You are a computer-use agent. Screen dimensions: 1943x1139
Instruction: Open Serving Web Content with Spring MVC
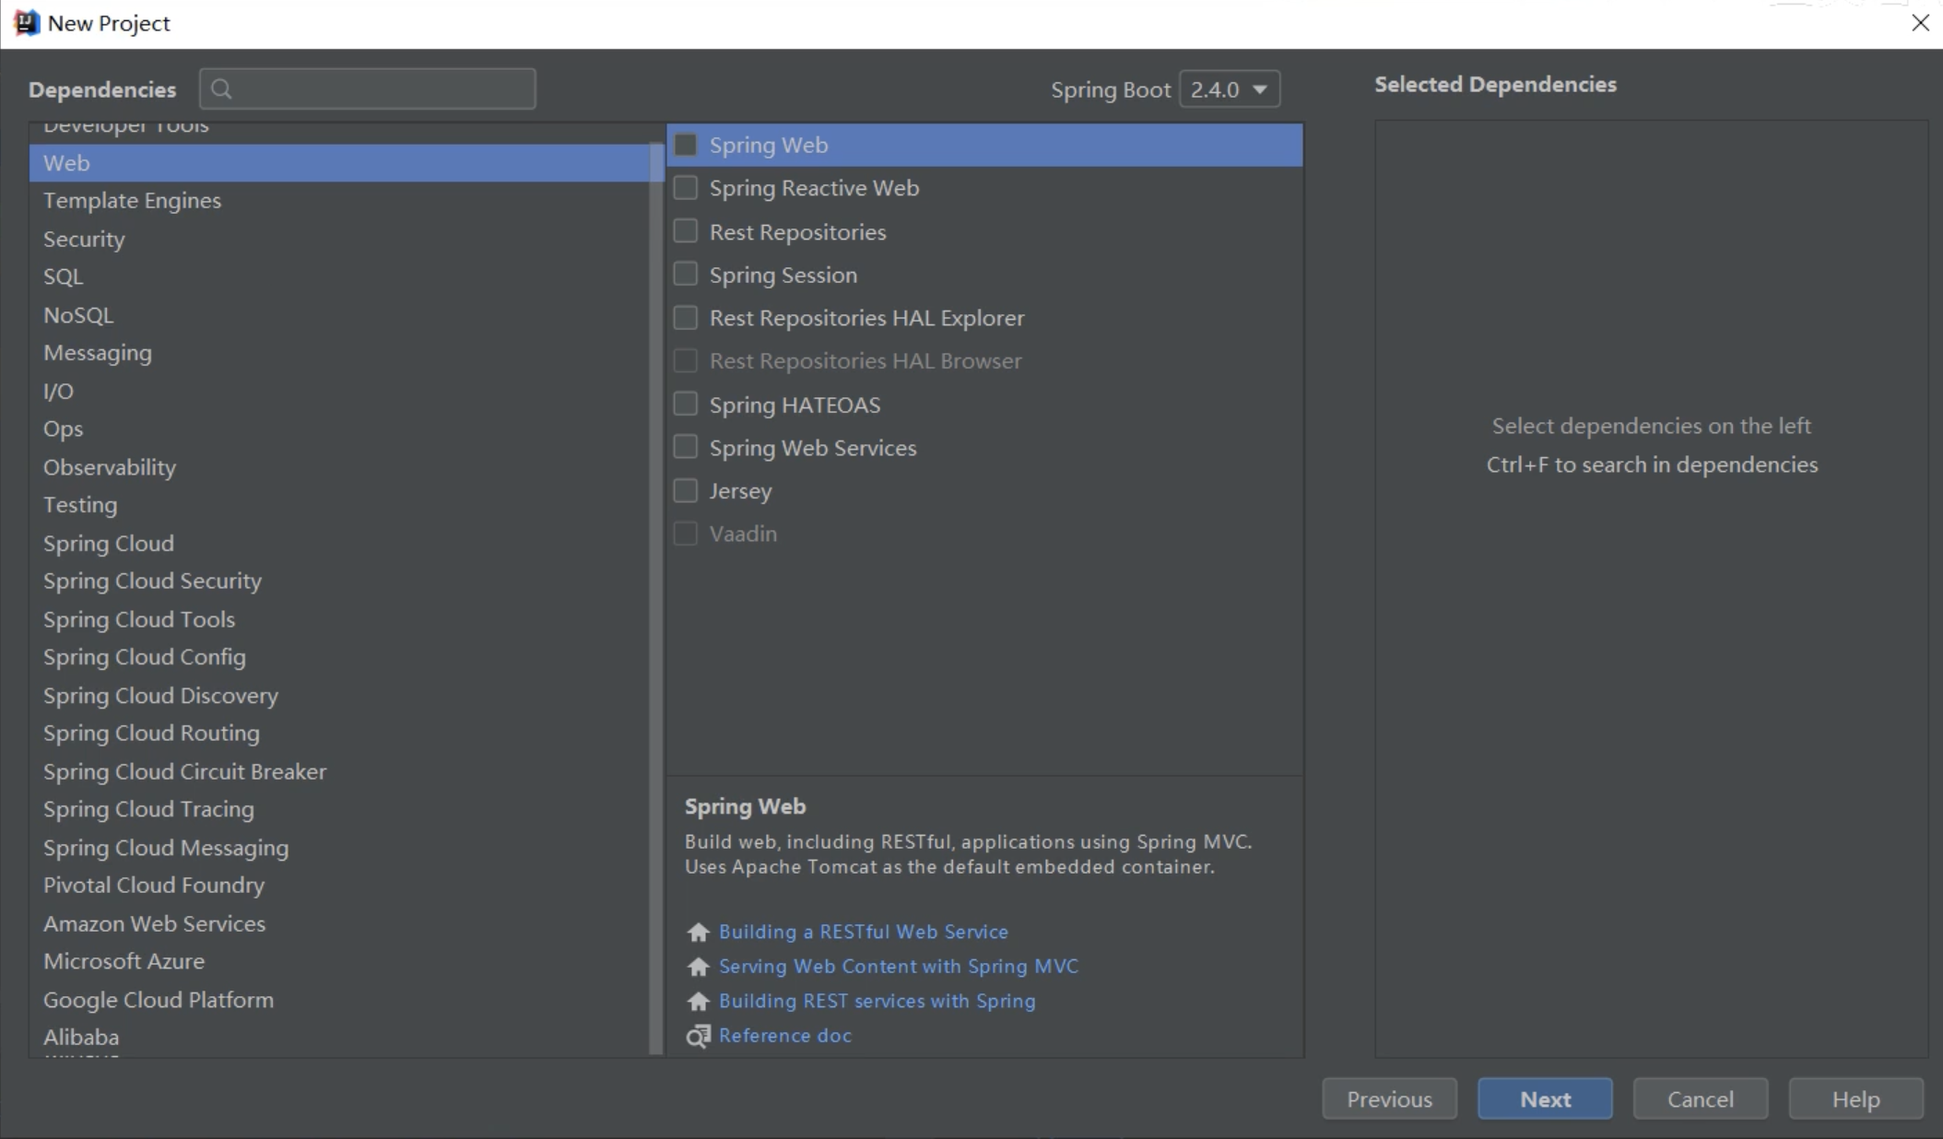coord(899,967)
